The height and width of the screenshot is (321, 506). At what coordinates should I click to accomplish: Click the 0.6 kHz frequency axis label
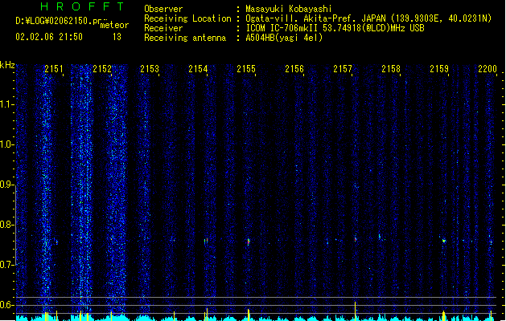(6, 305)
